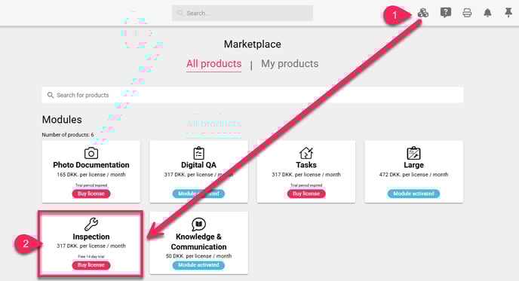The width and height of the screenshot is (519, 281).
Task: Switch to the All products tab
Action: [x=213, y=63]
